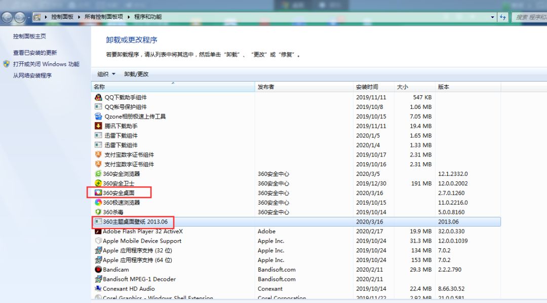Click the 360杀毒 antivirus icon

[97, 212]
